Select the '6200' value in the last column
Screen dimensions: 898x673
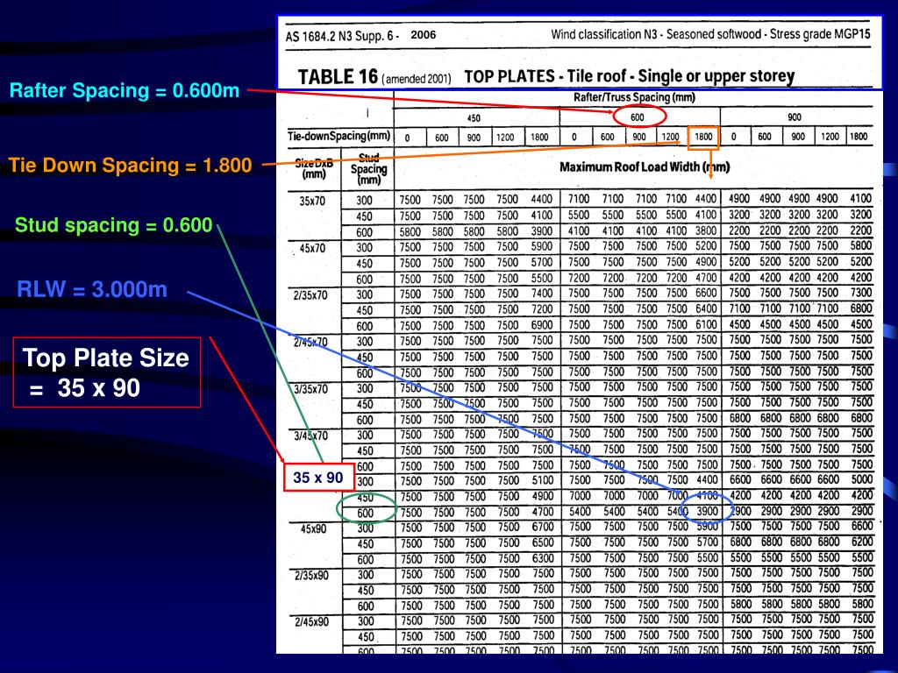(862, 542)
